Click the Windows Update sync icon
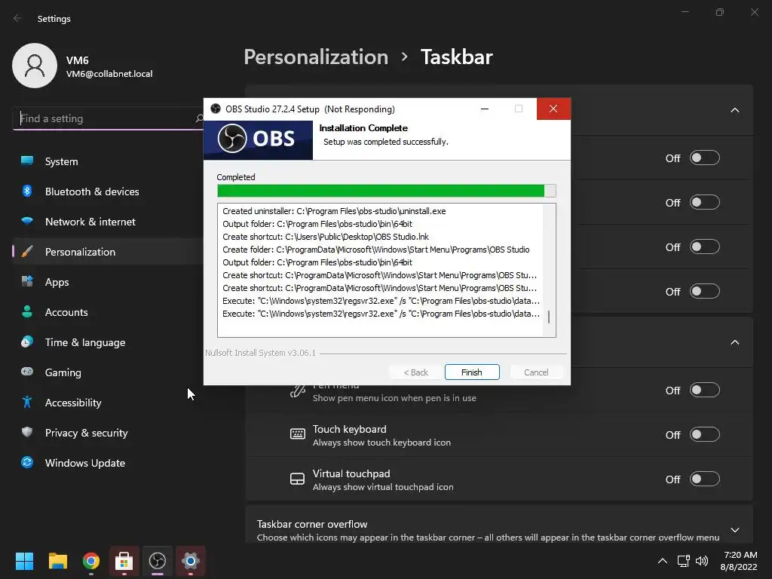772x579 pixels. [27, 462]
